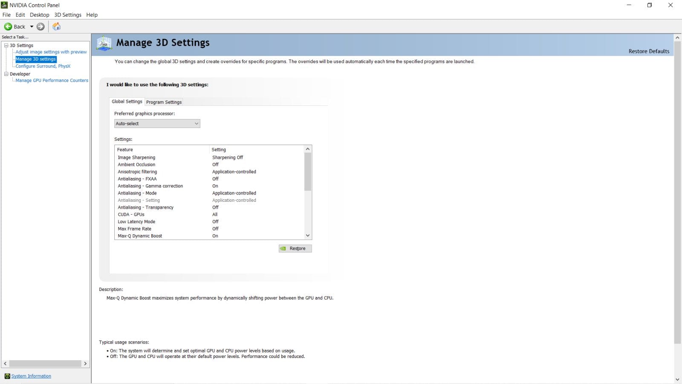Click the Restore button

295,248
